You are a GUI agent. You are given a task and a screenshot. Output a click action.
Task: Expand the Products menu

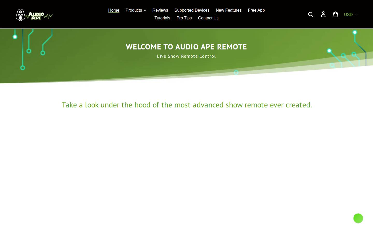[x=136, y=10]
